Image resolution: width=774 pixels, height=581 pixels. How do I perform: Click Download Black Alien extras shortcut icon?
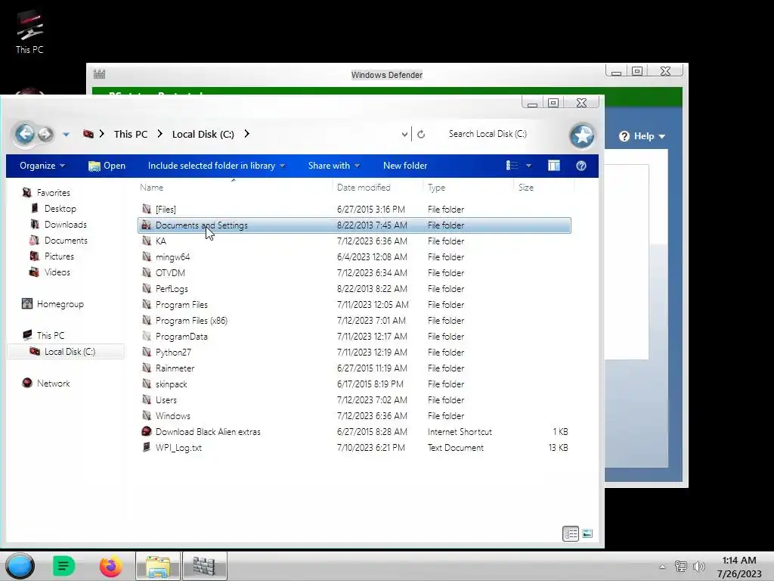click(x=146, y=431)
